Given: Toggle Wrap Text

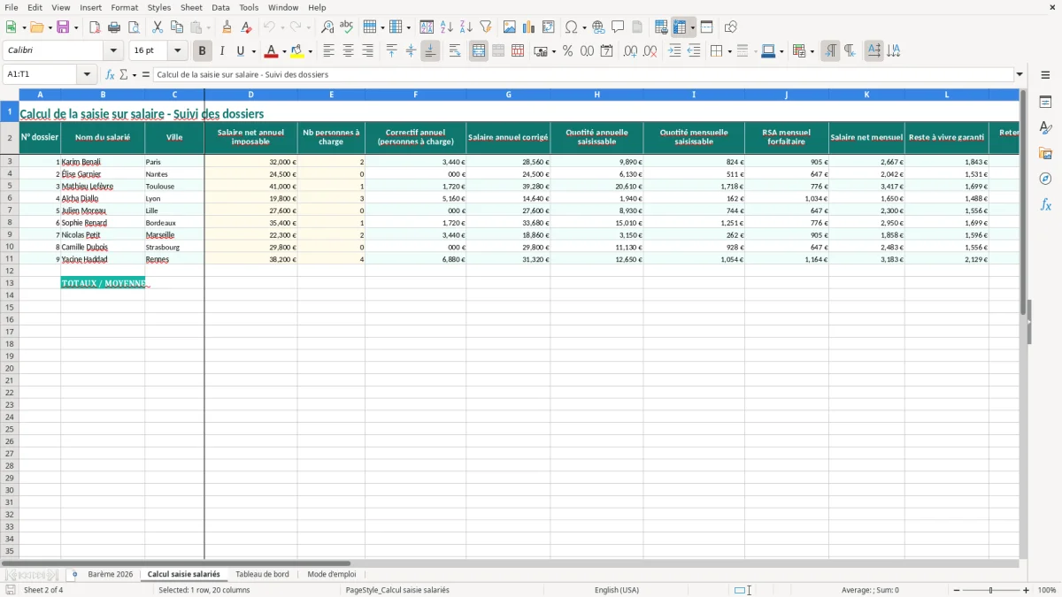Looking at the screenshot, I should click(x=455, y=51).
